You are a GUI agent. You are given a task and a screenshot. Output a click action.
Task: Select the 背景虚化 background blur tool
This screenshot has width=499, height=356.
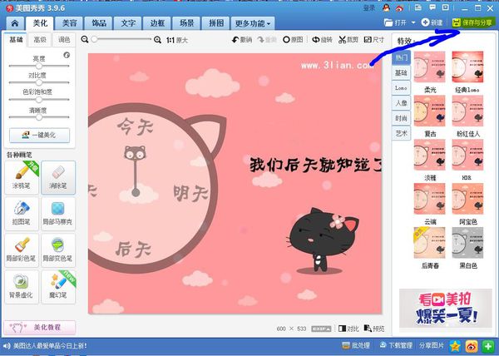point(22,287)
